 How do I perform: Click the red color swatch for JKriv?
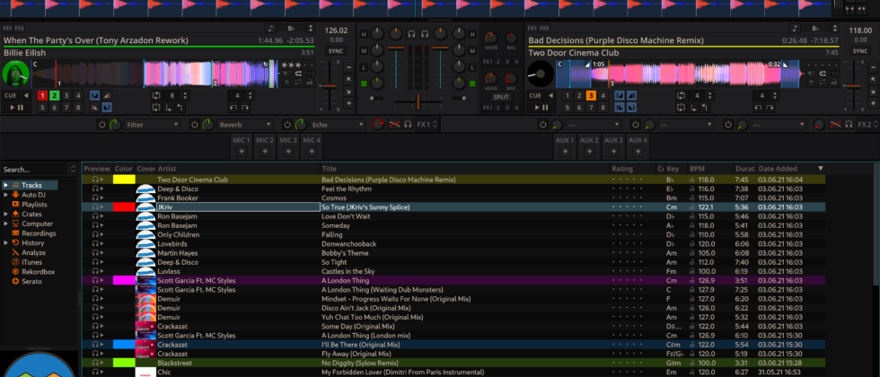(x=124, y=207)
